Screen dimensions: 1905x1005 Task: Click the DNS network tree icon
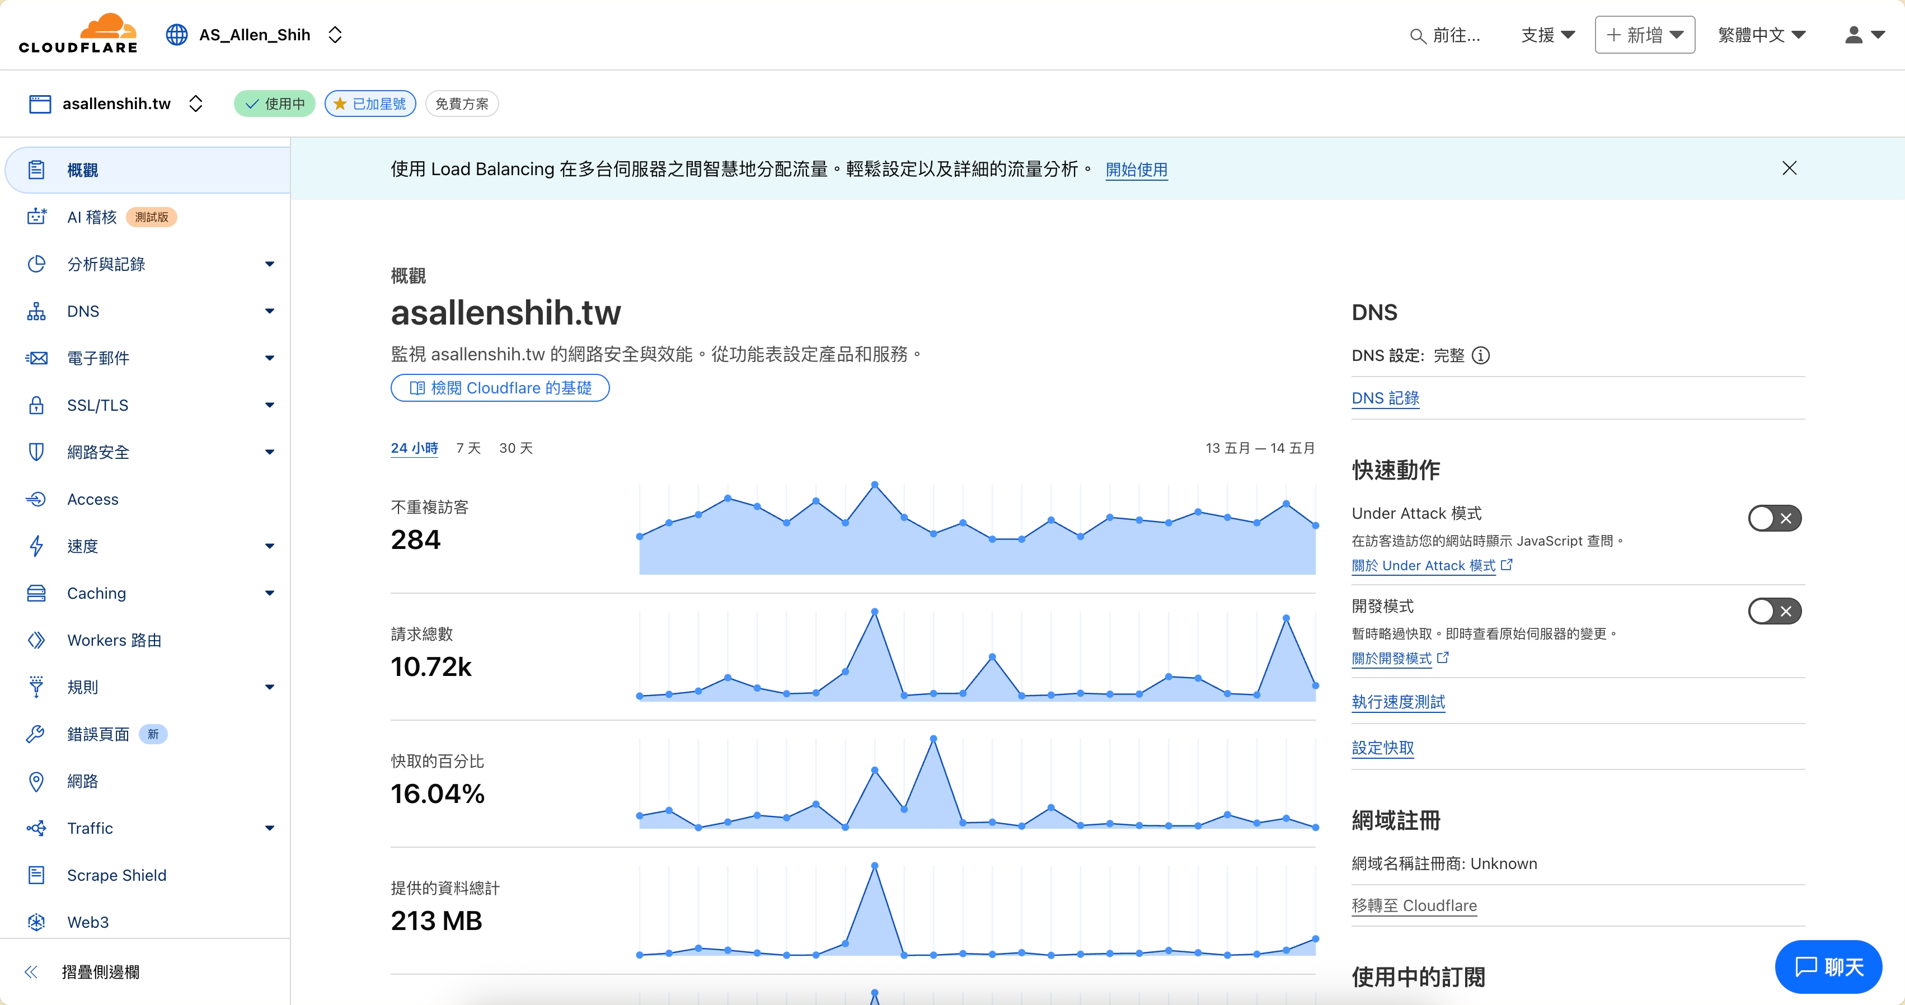pos(36,311)
